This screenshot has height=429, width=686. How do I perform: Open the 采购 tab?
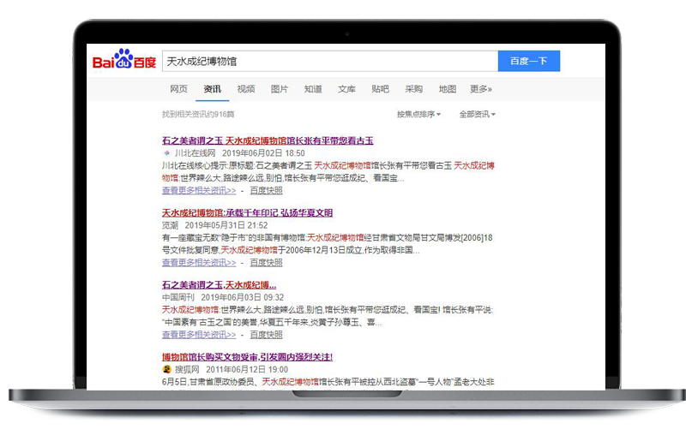[x=414, y=89]
